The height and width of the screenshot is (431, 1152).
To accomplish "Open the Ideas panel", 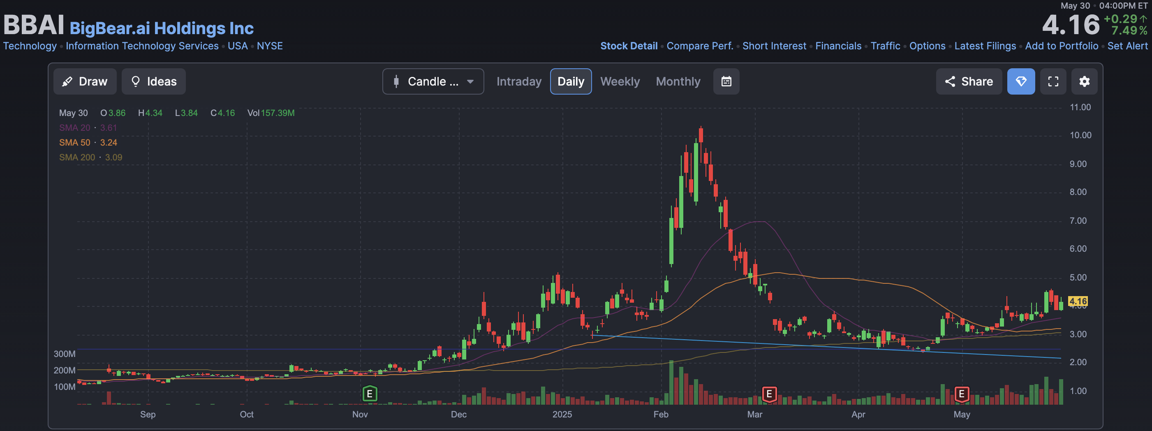I will tap(154, 81).
